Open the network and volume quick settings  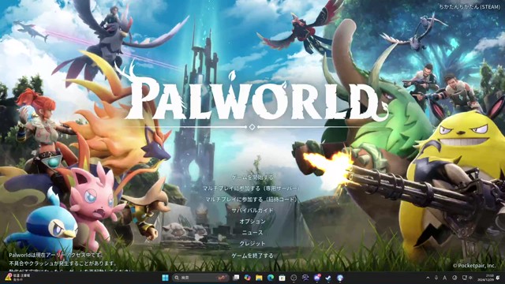point(467,278)
